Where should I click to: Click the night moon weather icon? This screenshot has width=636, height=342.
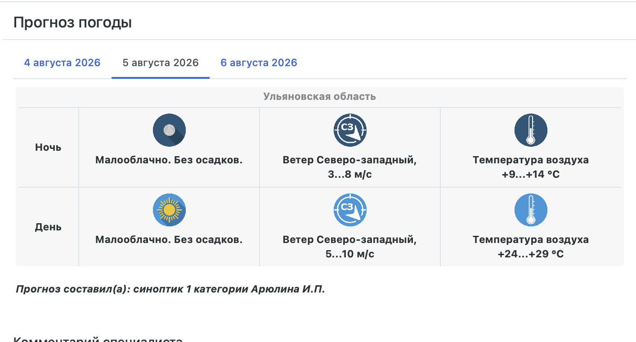pyautogui.click(x=169, y=130)
